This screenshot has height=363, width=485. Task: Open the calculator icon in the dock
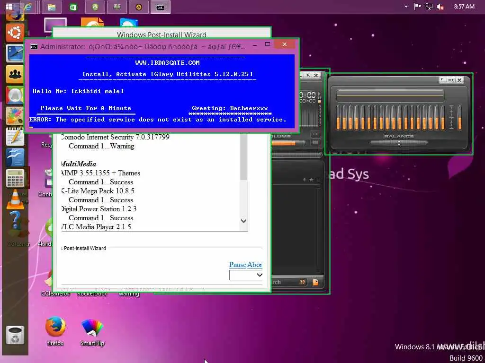[x=15, y=178]
